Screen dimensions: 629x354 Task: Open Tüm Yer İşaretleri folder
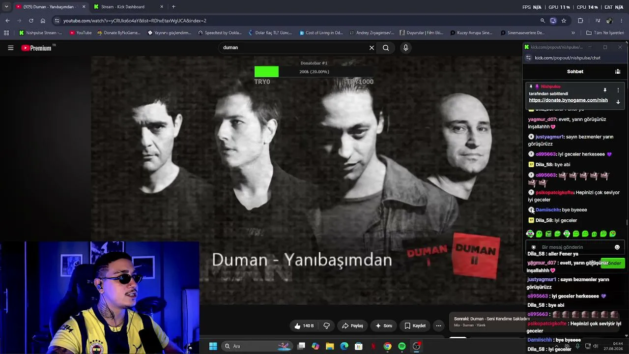(605, 33)
